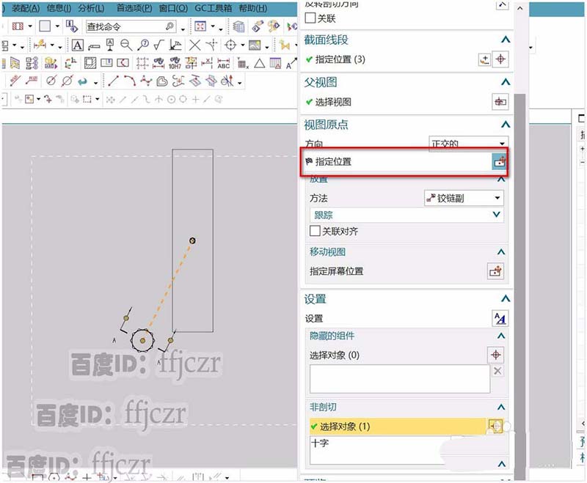This screenshot has width=587, height=483.
Task: Collapse the 移动视图 section
Action: coord(501,251)
